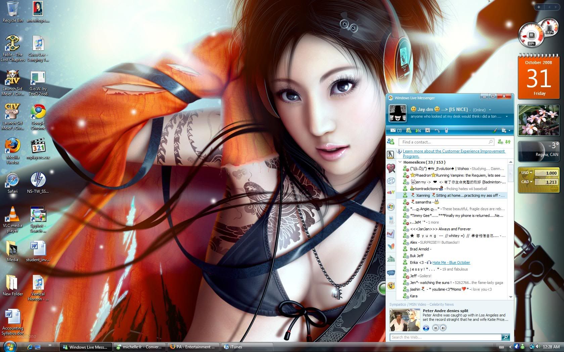Screen dimensions: 564x352
Task: Click the sidebar add gadgets plus button
Action: (x=539, y=7)
